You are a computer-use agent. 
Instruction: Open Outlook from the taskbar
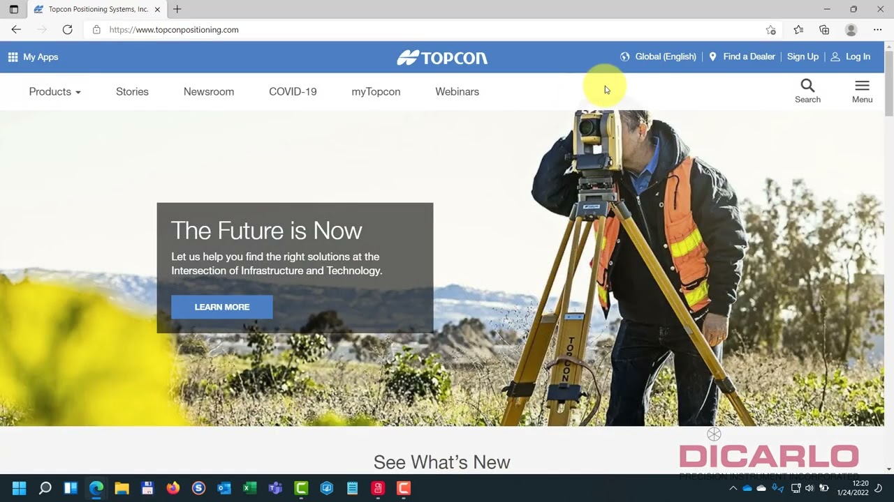(x=224, y=488)
